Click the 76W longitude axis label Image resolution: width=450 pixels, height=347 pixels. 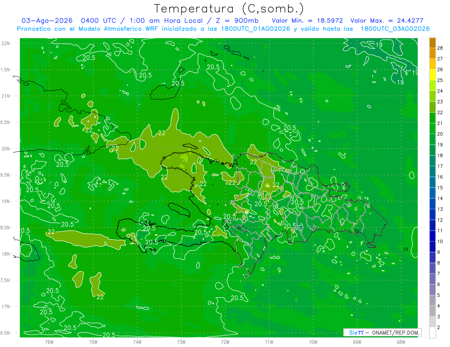click(49, 341)
